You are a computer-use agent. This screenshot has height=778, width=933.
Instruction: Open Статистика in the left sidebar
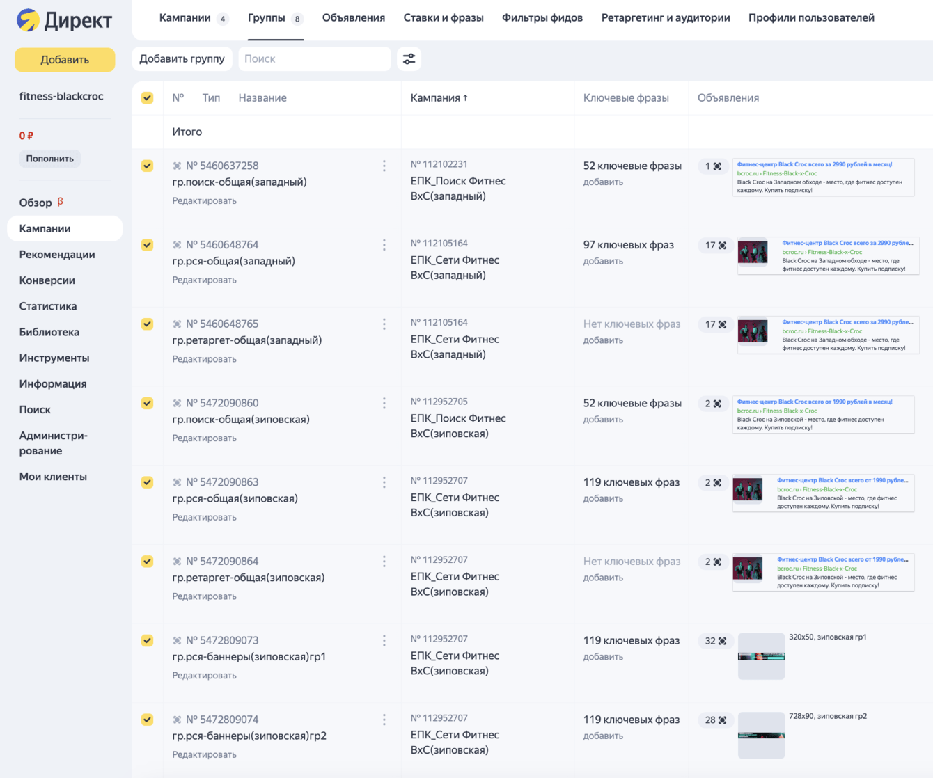(48, 306)
